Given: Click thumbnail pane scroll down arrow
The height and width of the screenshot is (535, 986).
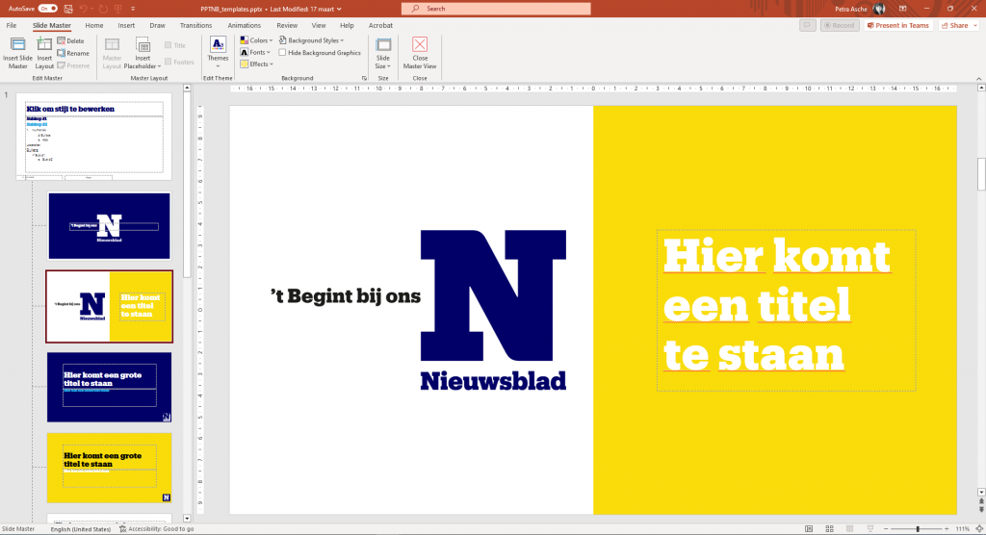Looking at the screenshot, I should coord(187,519).
